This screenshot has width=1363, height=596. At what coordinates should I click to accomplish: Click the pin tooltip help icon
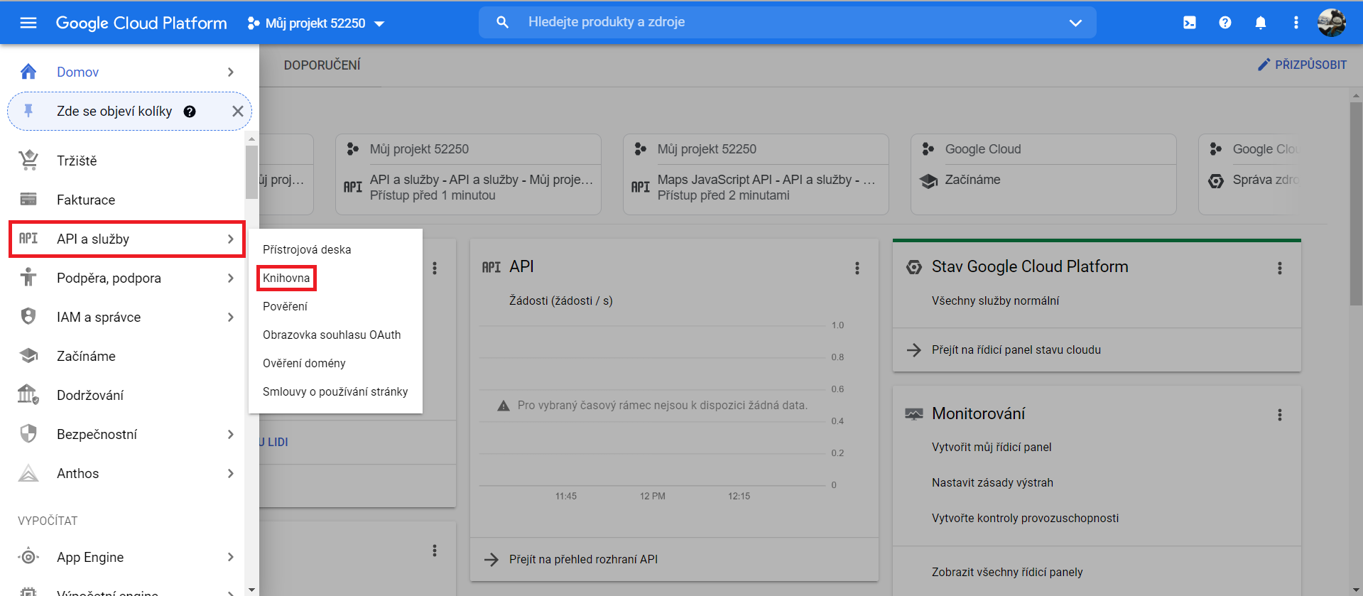[190, 112]
